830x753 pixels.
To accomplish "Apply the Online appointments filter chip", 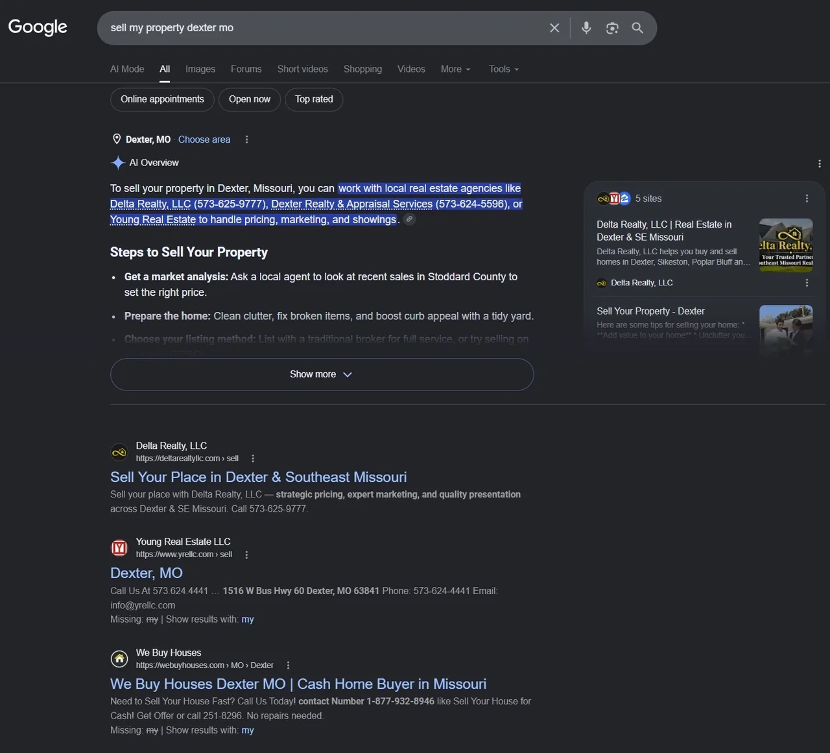I will (x=162, y=99).
